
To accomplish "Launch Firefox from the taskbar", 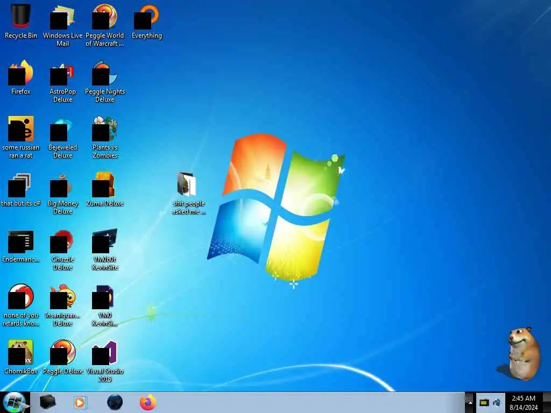I will pyautogui.click(x=148, y=402).
